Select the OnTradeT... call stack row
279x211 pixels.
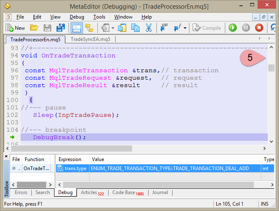(32, 168)
